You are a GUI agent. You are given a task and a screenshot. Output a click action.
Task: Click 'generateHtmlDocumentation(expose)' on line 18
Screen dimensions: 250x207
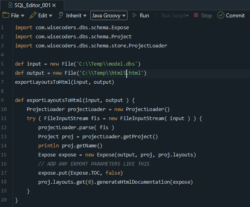pyautogui.click(x=145, y=182)
